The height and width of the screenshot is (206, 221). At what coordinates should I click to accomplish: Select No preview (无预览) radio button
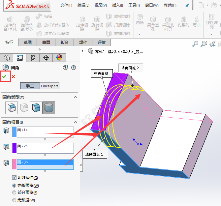pos(14,200)
